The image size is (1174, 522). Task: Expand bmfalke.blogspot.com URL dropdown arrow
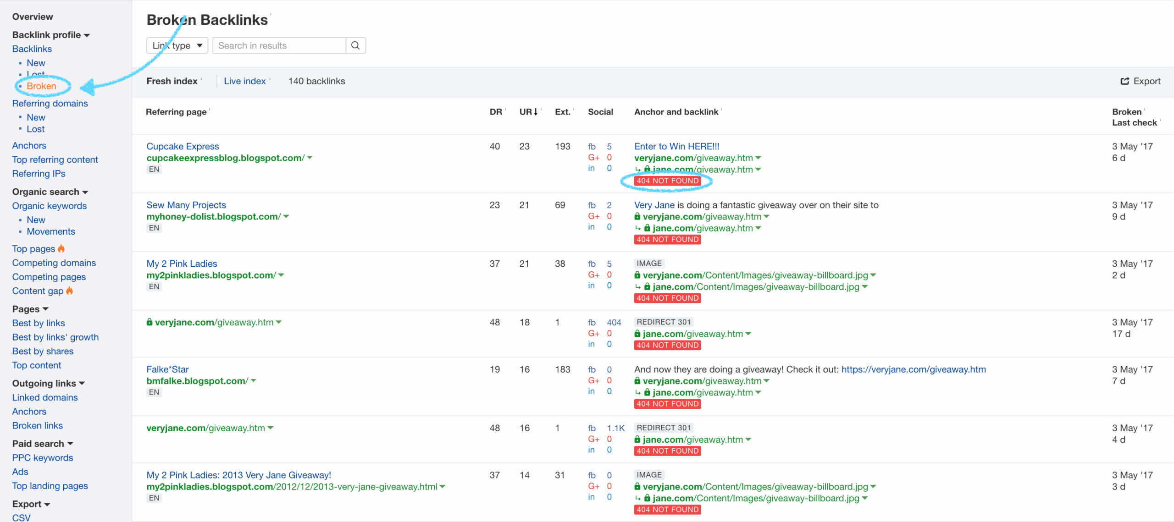pyautogui.click(x=253, y=381)
